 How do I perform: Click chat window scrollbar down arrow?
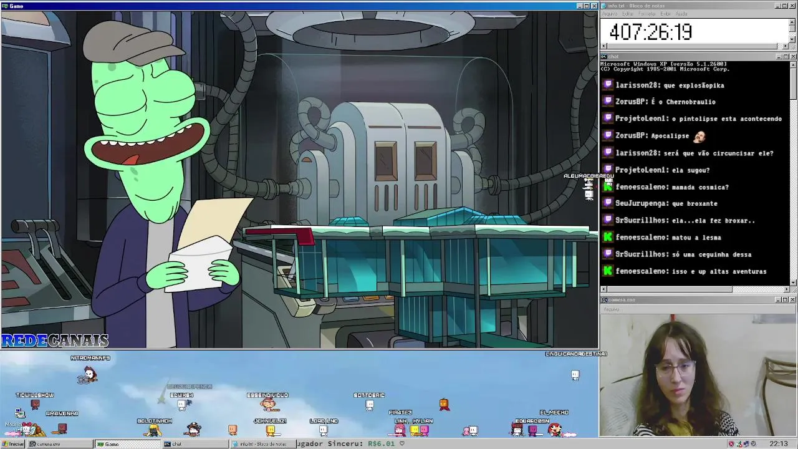(x=792, y=283)
